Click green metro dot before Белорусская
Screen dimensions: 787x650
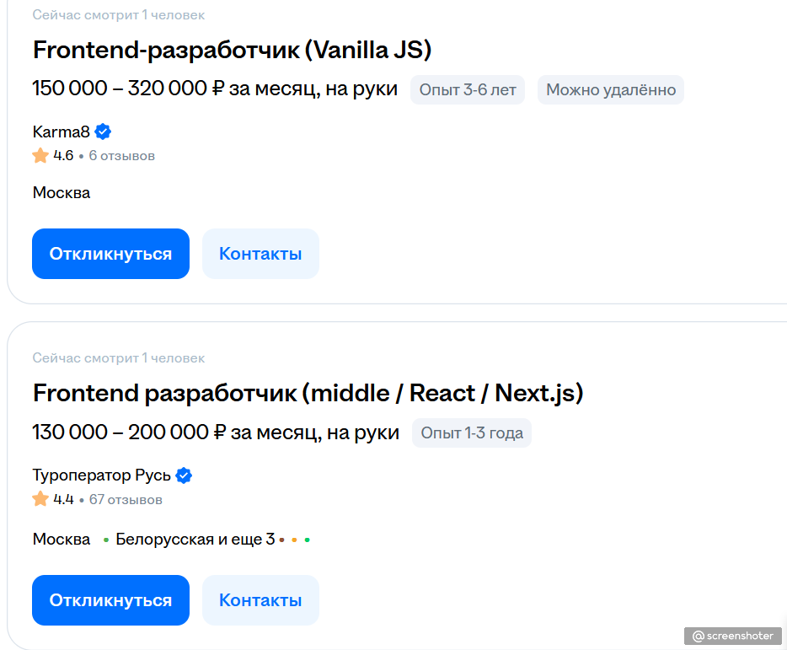[x=106, y=540]
